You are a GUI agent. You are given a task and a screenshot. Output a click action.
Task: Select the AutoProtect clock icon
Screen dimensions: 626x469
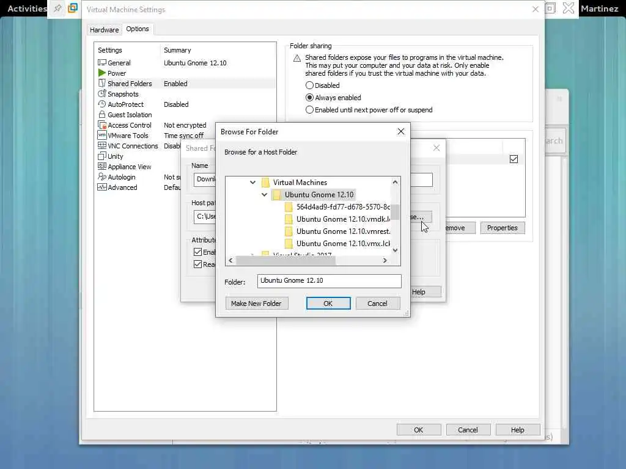coord(102,104)
